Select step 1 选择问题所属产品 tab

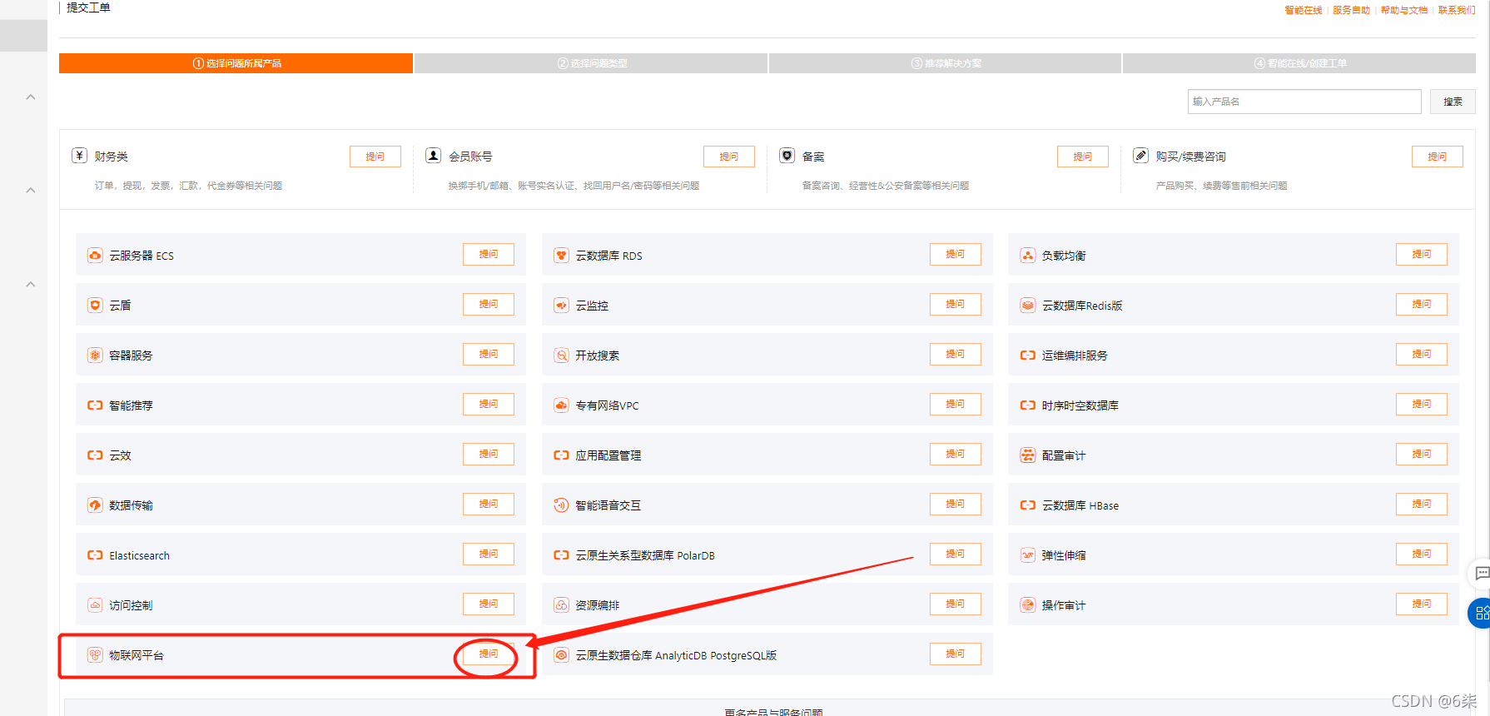(x=236, y=63)
